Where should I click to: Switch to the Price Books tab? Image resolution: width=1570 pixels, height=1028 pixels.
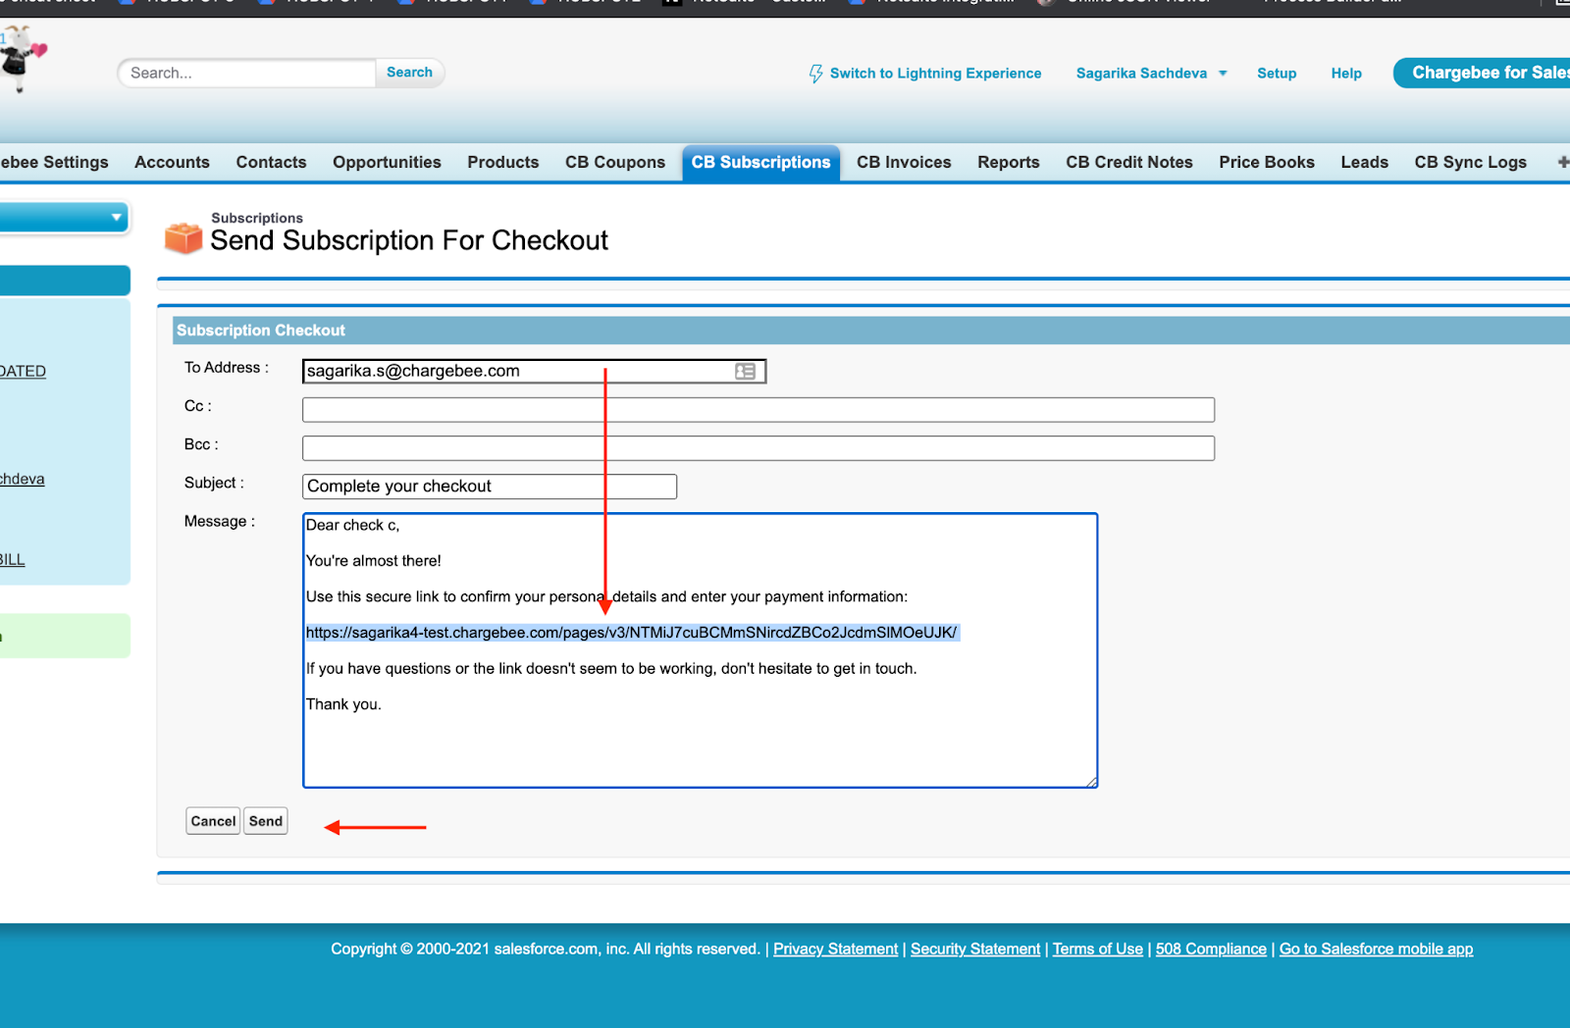pos(1267,163)
